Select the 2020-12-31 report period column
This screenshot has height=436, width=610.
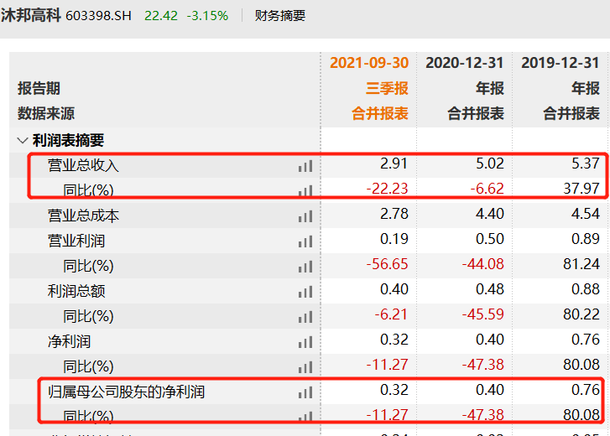[x=465, y=63]
